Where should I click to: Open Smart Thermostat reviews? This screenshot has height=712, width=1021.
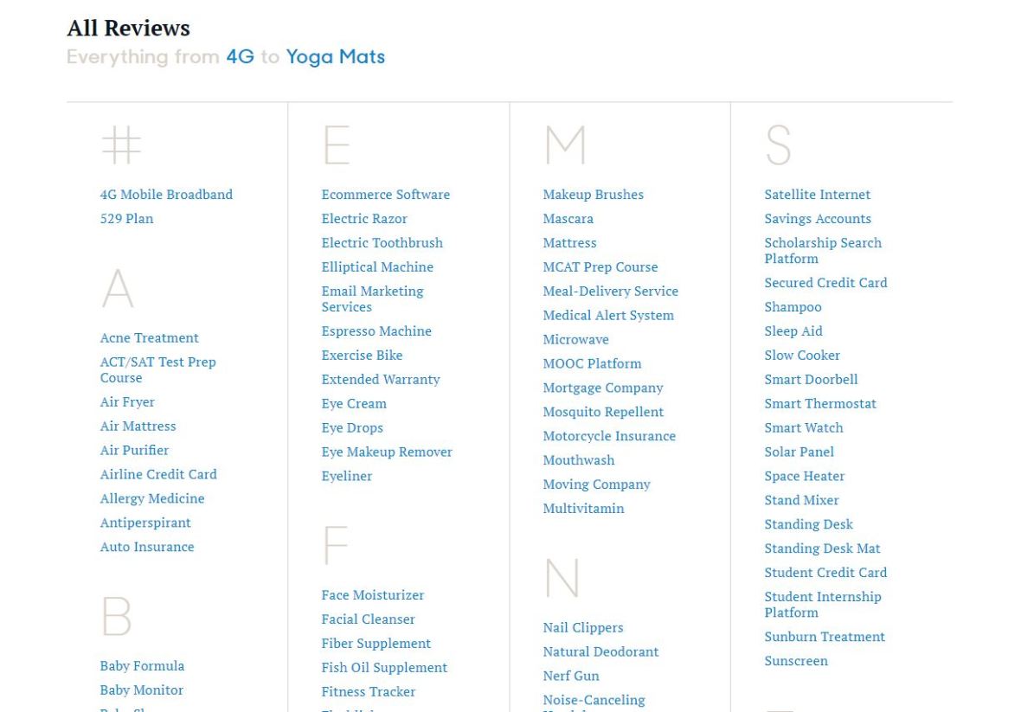[820, 404]
